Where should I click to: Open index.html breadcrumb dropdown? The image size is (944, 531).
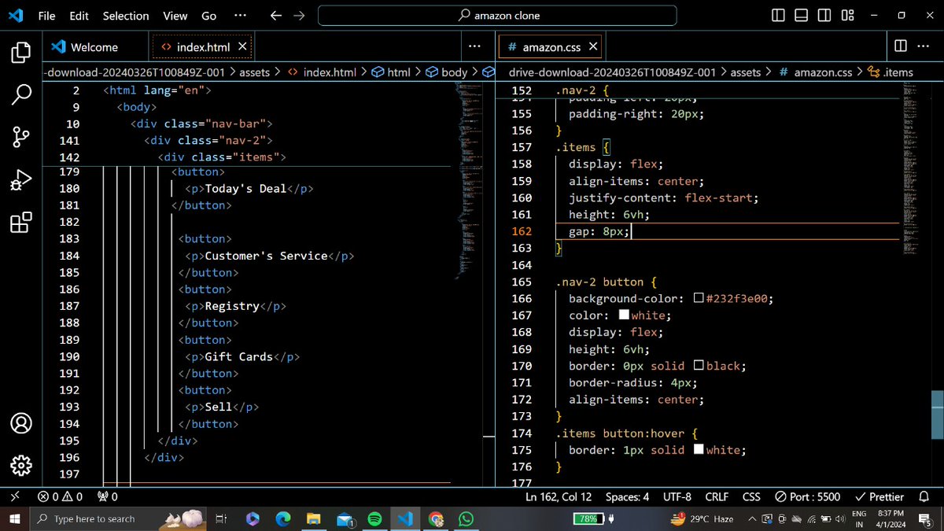click(x=323, y=72)
